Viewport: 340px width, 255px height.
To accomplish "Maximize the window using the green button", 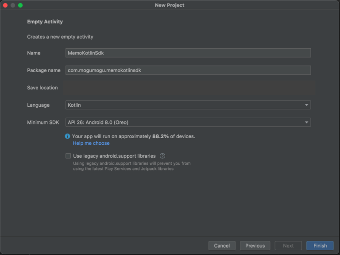I will coord(20,5).
